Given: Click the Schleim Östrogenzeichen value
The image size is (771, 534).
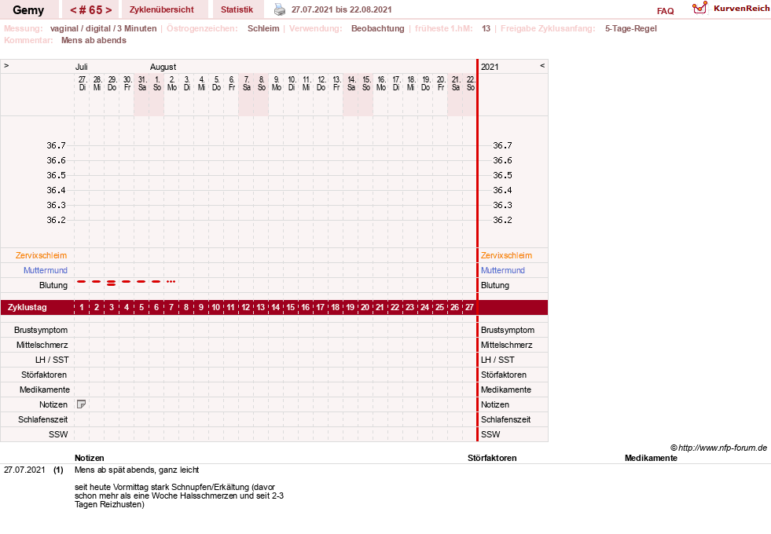Looking at the screenshot, I should click(263, 28).
